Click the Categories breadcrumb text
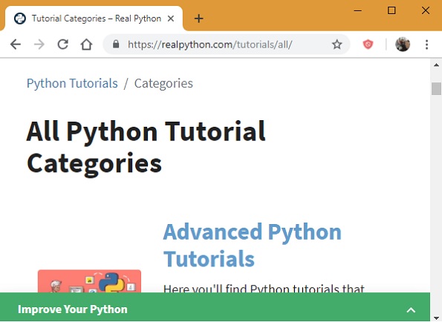This screenshot has width=442, height=322. (x=163, y=83)
